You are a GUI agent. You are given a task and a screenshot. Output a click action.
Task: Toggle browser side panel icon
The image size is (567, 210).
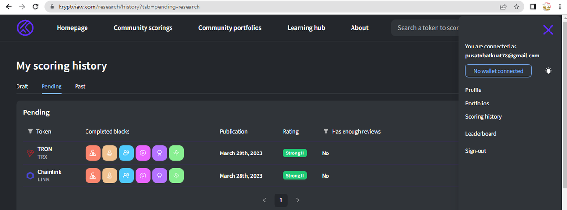(x=533, y=7)
